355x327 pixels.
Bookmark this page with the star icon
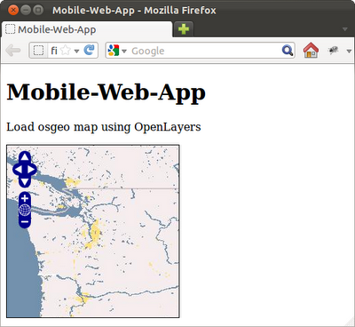tap(66, 51)
